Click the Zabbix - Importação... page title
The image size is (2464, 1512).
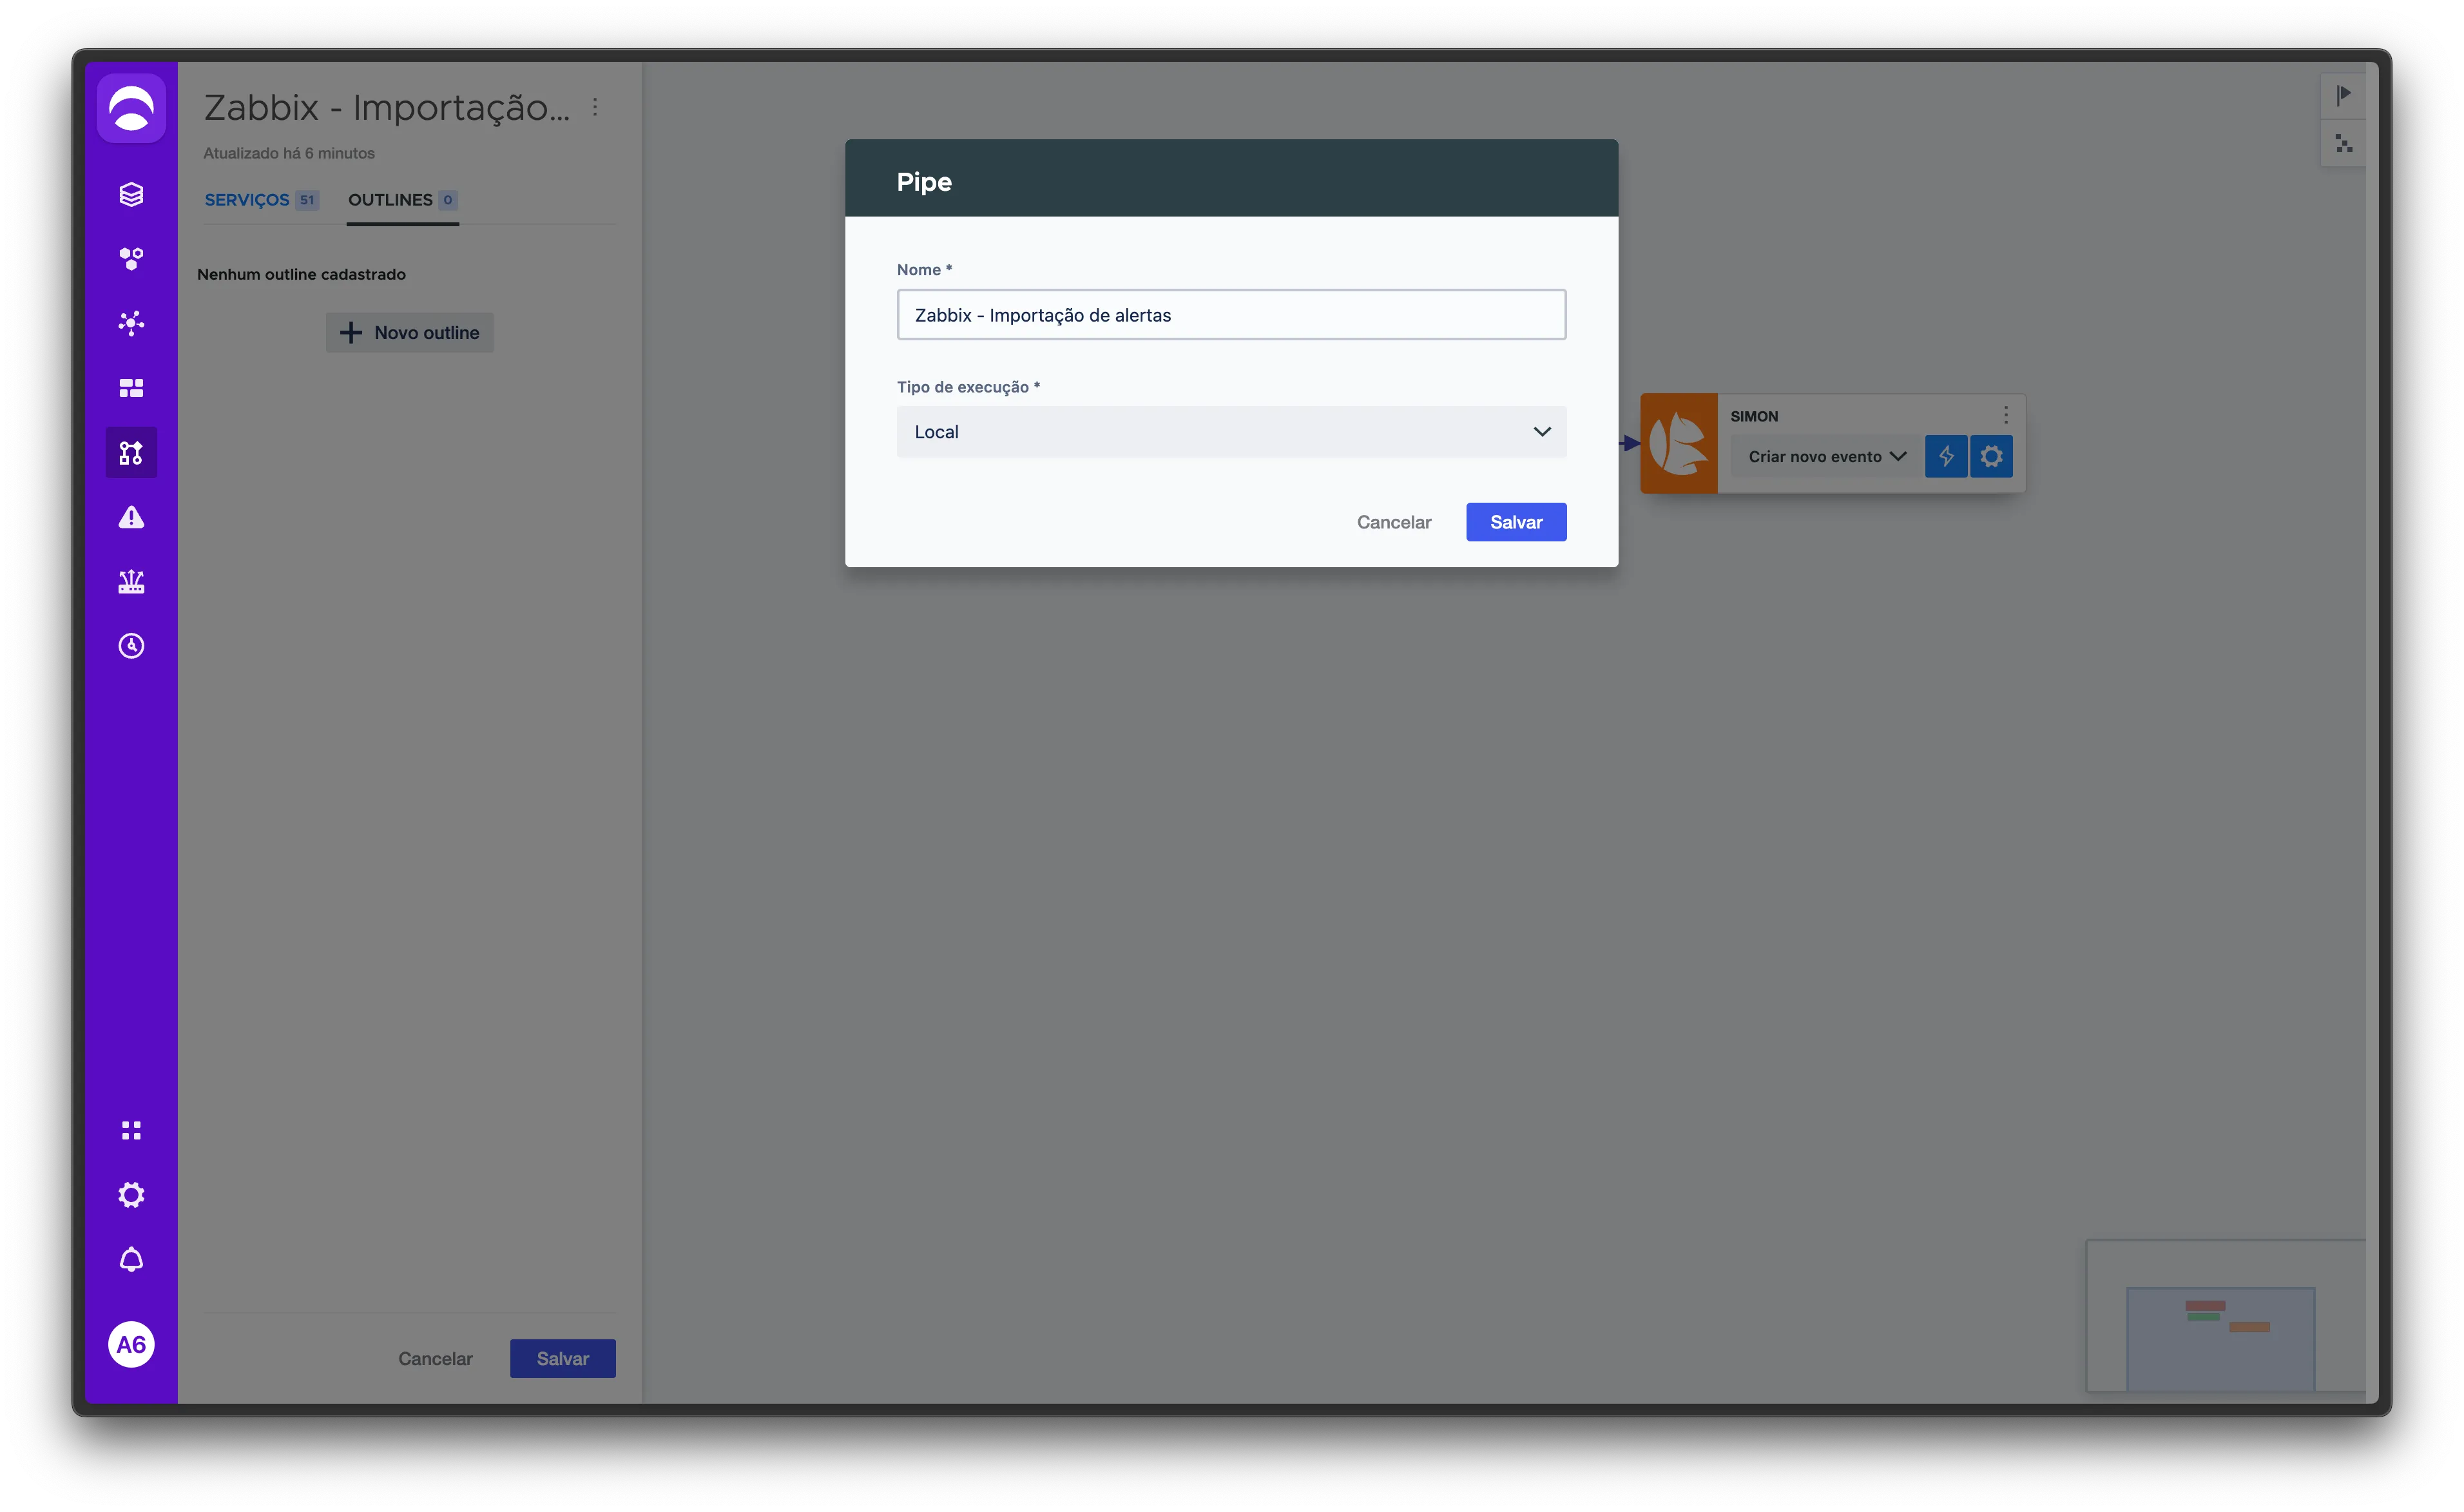[x=387, y=107]
